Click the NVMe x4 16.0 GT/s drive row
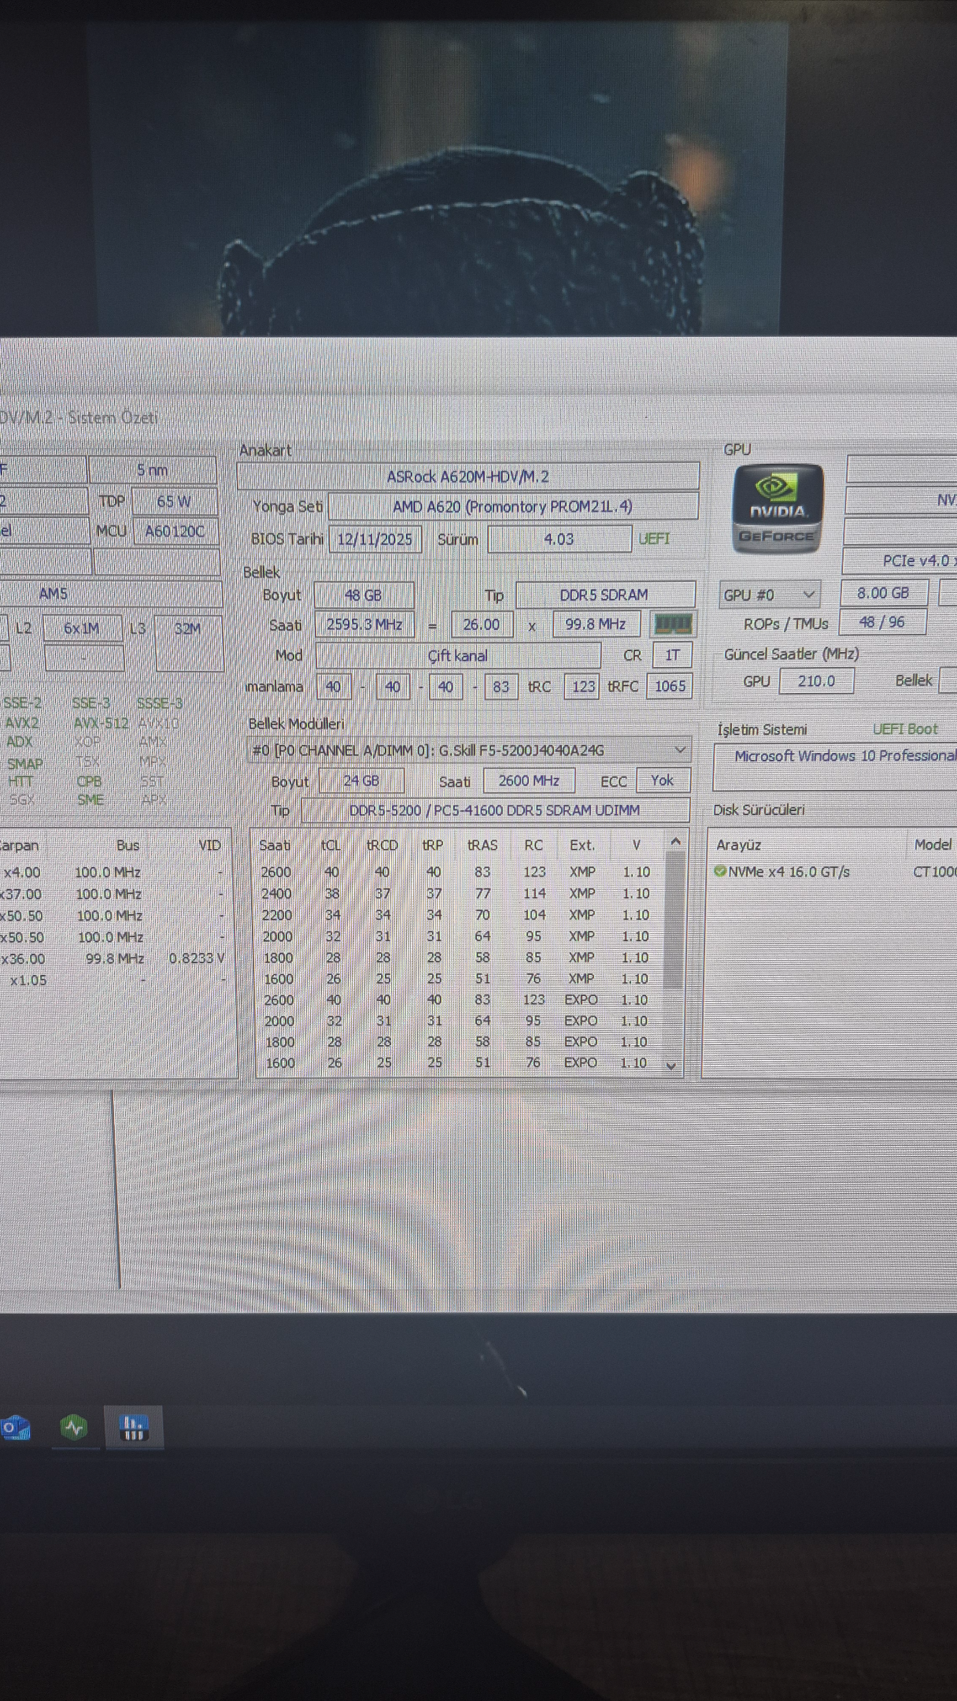Image resolution: width=957 pixels, height=1701 pixels. pos(833,872)
